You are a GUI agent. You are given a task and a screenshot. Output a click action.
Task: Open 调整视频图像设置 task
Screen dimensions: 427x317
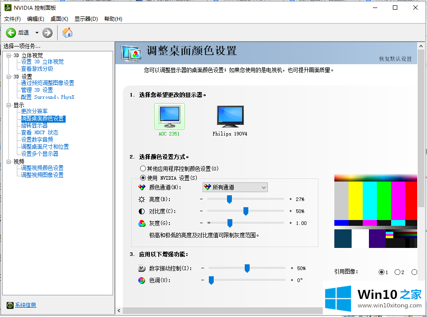click(42, 175)
